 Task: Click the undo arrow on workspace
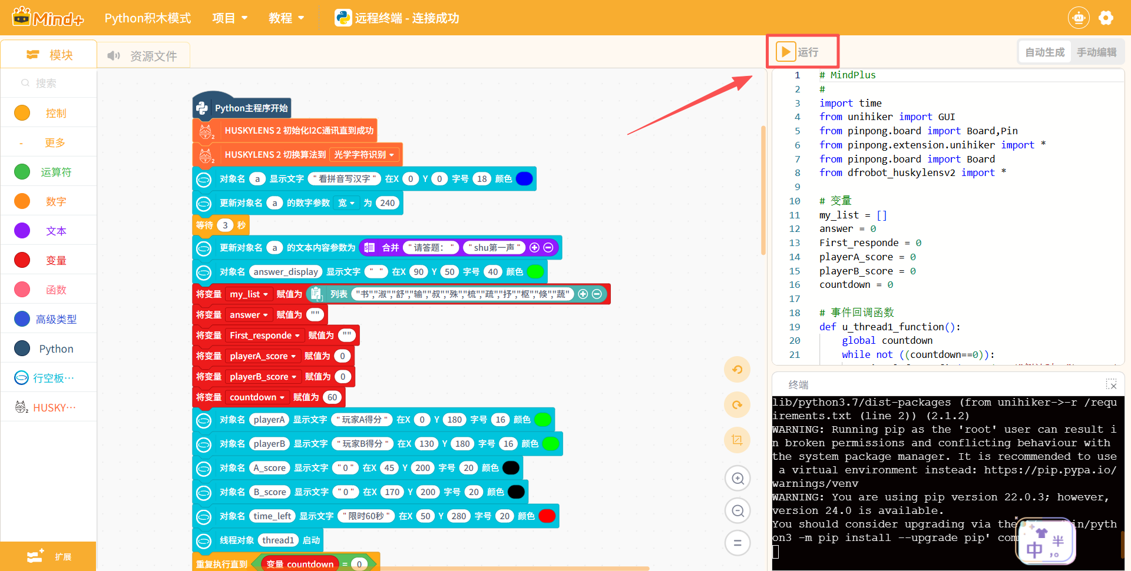[737, 370]
